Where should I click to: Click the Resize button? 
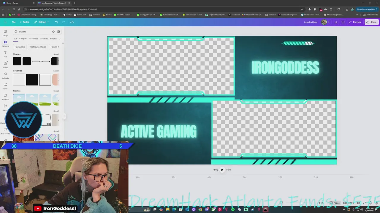tap(24, 22)
